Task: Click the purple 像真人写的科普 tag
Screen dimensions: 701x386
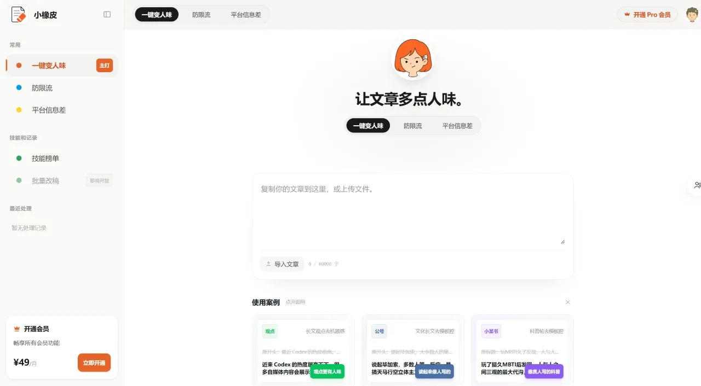Action: [x=544, y=372]
